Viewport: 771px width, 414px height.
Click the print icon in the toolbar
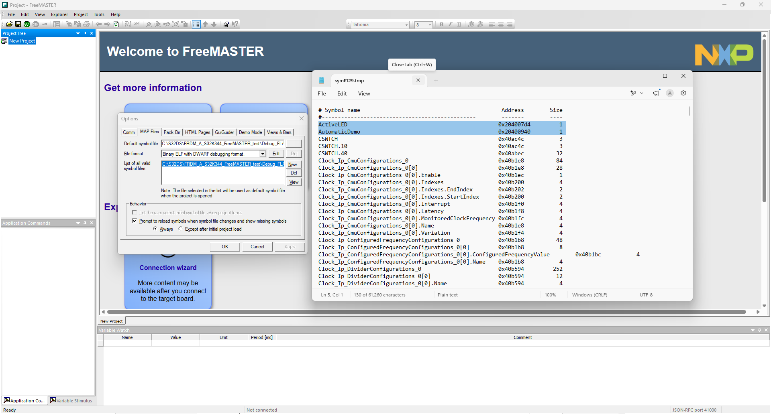click(x=86, y=24)
